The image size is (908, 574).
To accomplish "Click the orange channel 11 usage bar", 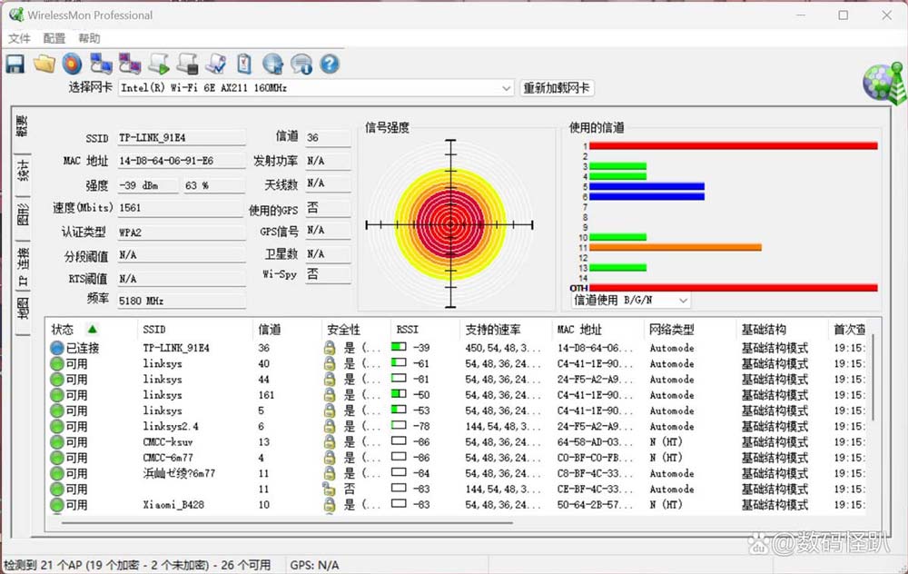I will pos(676,247).
